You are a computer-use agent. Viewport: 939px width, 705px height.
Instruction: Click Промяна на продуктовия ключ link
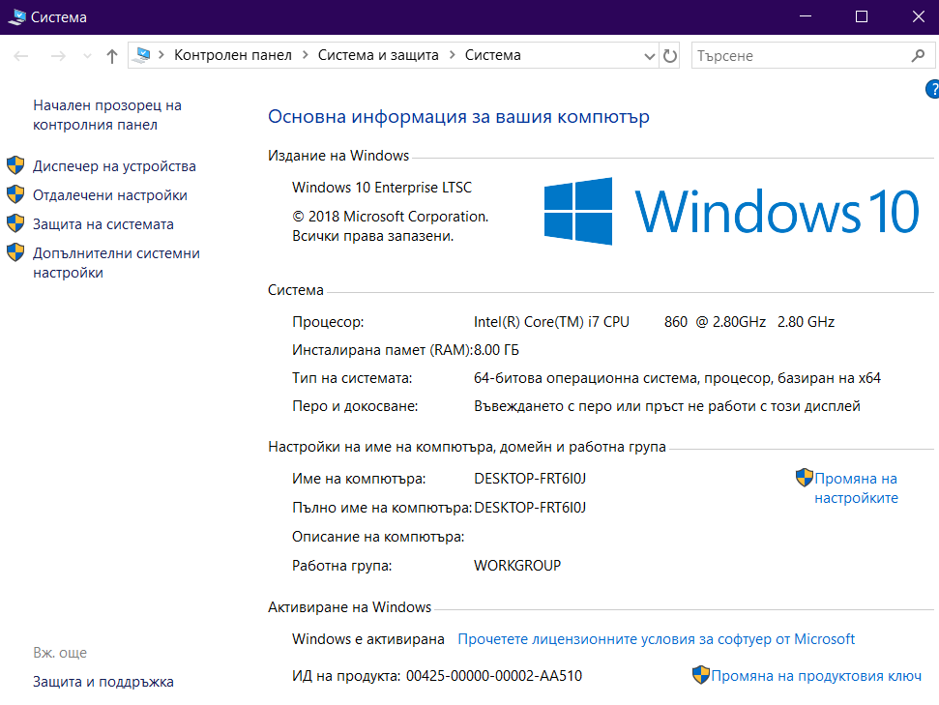816,676
